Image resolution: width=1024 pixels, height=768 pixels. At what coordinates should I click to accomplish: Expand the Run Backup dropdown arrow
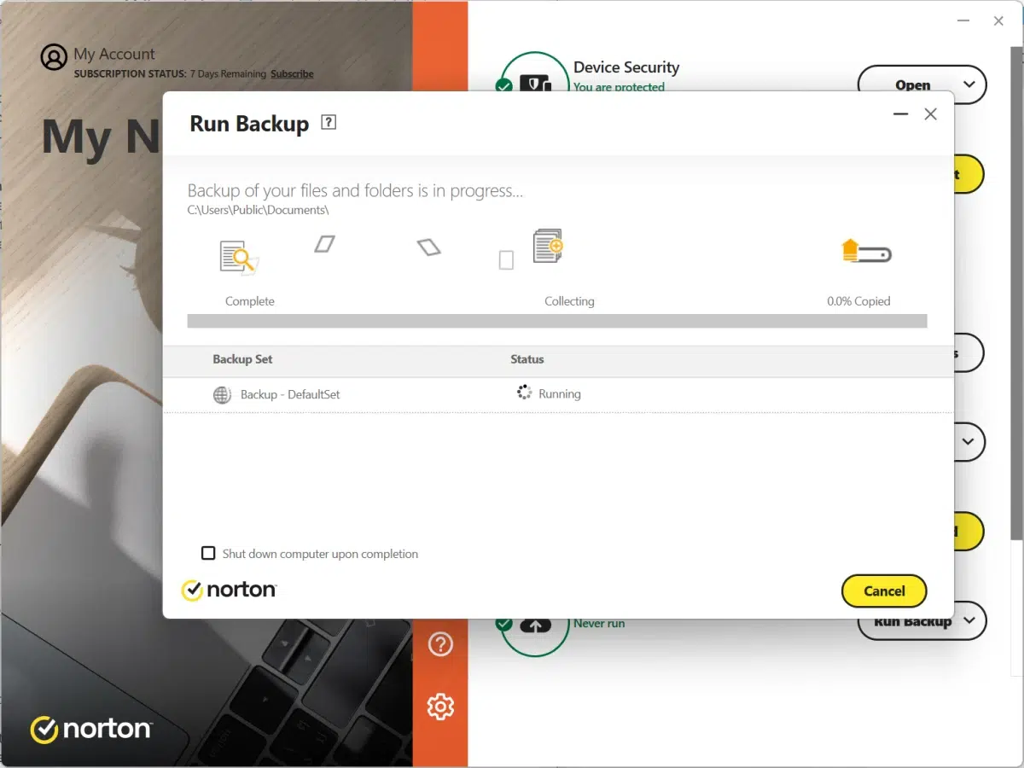[969, 620]
